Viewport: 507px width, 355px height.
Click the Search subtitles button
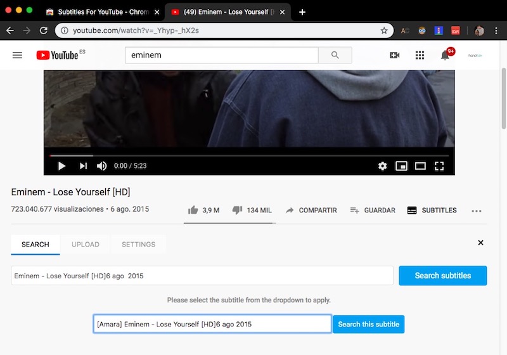pyautogui.click(x=442, y=276)
